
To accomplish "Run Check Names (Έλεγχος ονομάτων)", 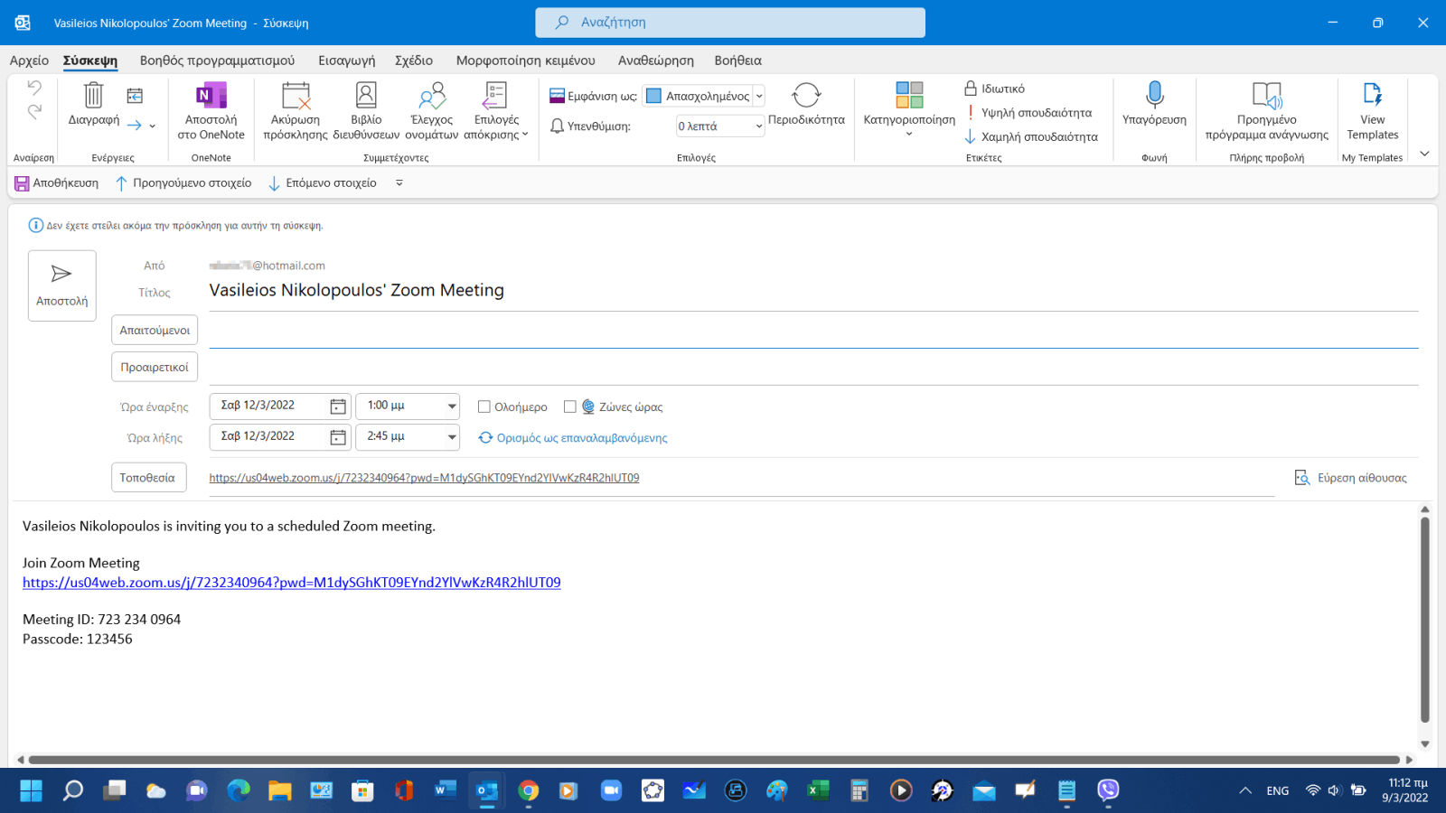I will click(432, 110).
